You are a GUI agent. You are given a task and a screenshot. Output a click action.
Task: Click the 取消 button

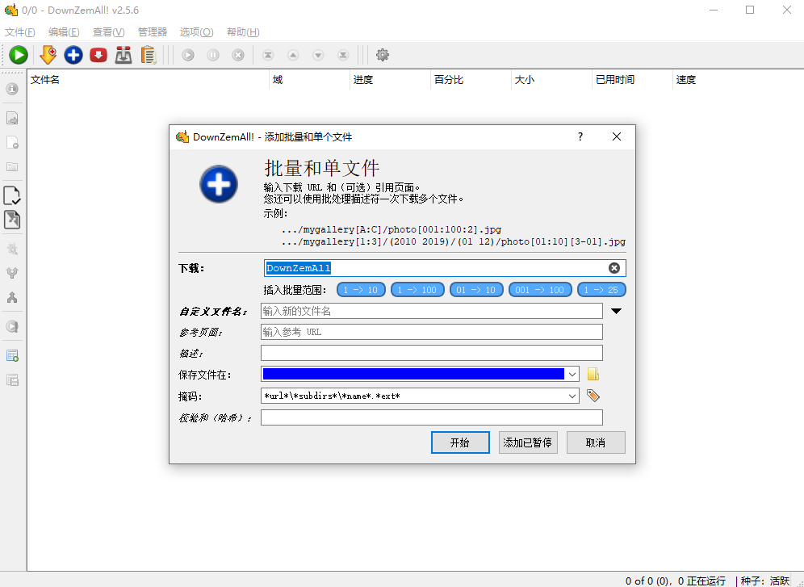coord(596,442)
